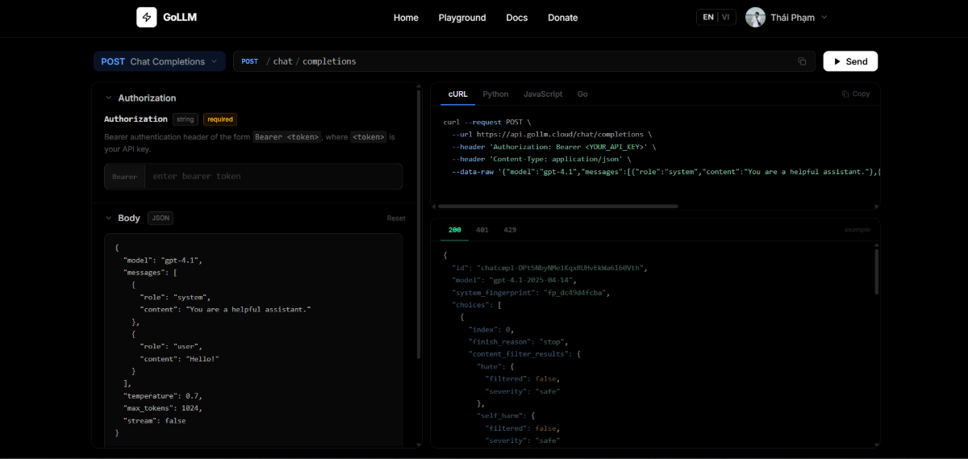This screenshot has height=459, width=968.
Task: Go to Home page
Action: 406,18
